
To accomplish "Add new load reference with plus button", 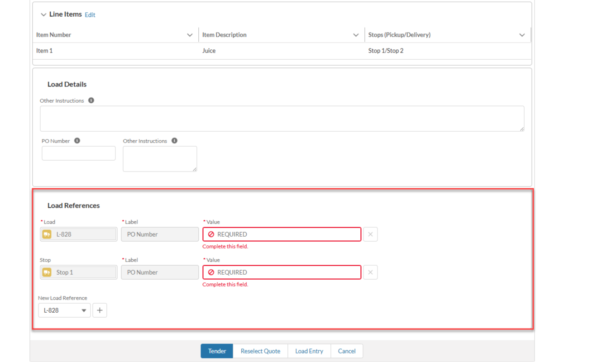I will (x=100, y=310).
